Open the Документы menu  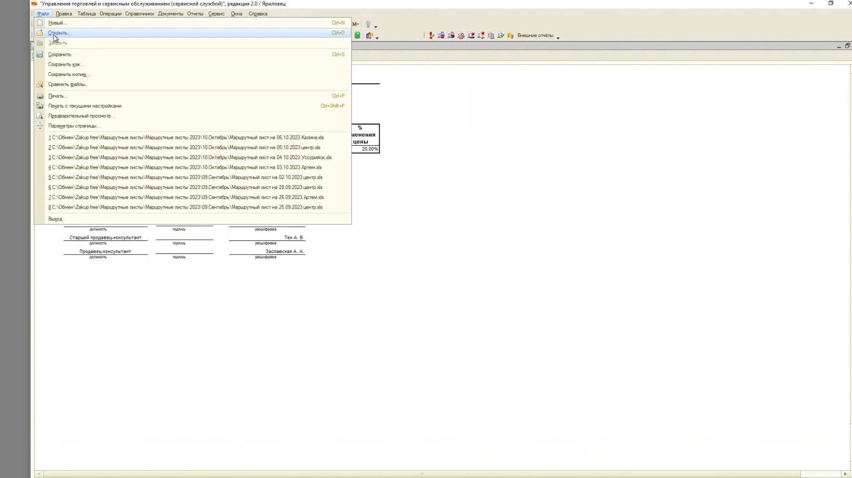(170, 13)
